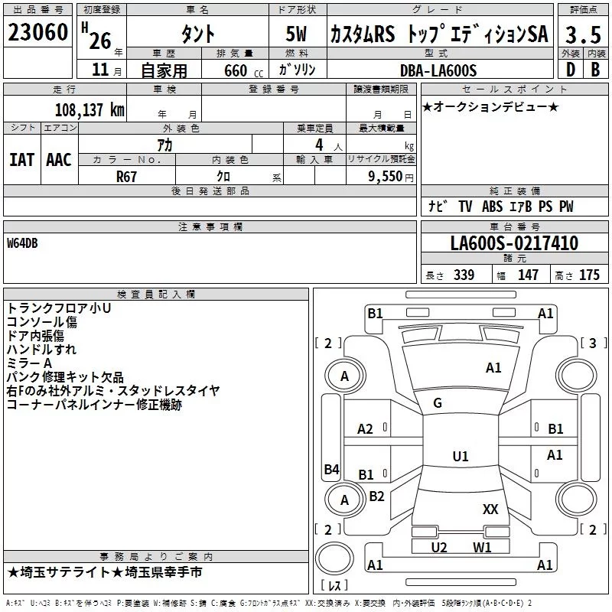The image size is (612, 612).
Task: Click the lot number 23060
Action: pyautogui.click(x=37, y=32)
